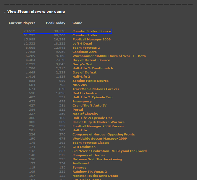Image resolution: width=197 pixels, height=180 pixels.
Task: Select the peak value 18,222
Action: click(60, 43)
